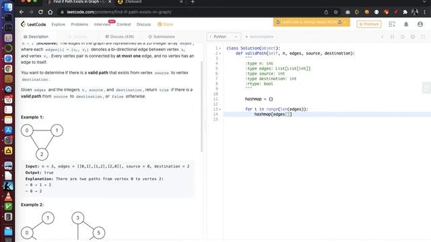Open the Discuss (436) tab
The height and width of the screenshot is (242, 431).
point(120,37)
